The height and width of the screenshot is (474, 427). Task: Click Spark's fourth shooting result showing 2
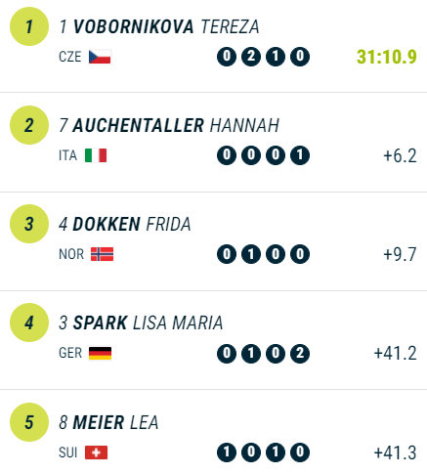300,353
